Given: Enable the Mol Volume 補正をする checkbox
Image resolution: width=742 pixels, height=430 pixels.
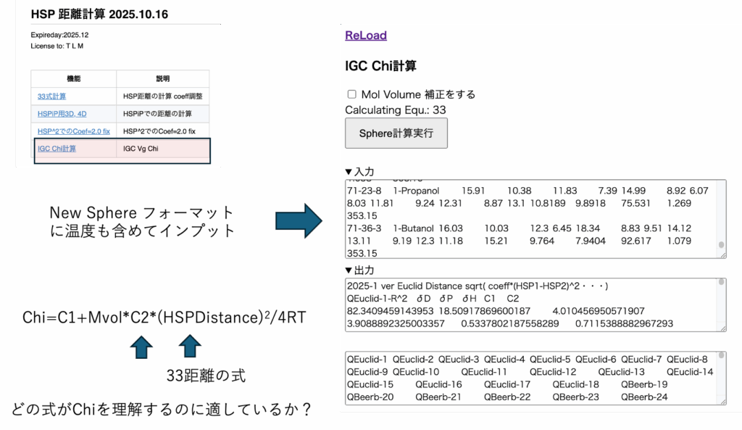Looking at the screenshot, I should [352, 94].
